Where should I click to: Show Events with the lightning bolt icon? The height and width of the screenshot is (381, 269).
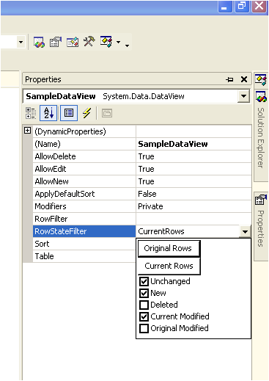[86, 113]
